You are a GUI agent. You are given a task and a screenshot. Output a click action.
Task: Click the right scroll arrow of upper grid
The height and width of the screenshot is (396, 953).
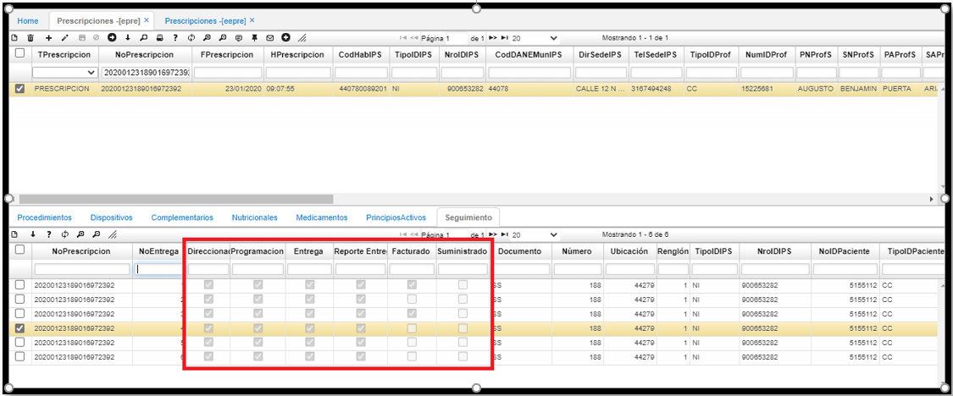point(933,199)
